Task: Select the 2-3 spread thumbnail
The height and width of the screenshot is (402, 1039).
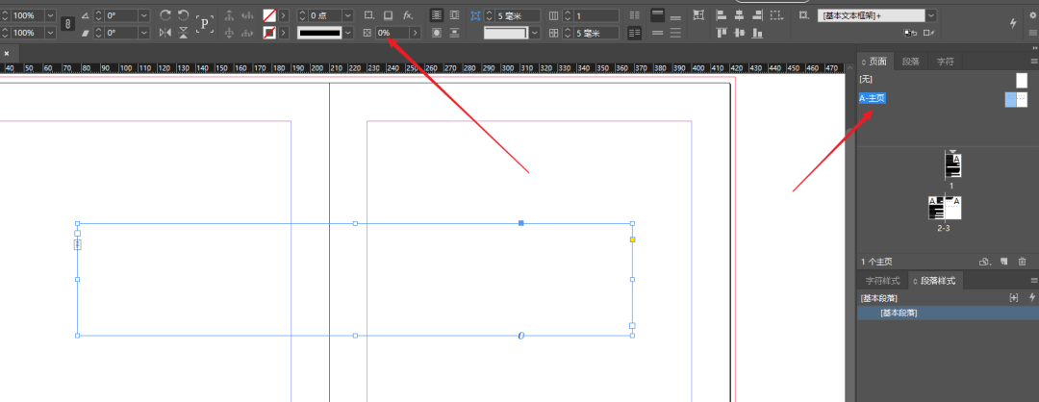Action: (x=945, y=208)
